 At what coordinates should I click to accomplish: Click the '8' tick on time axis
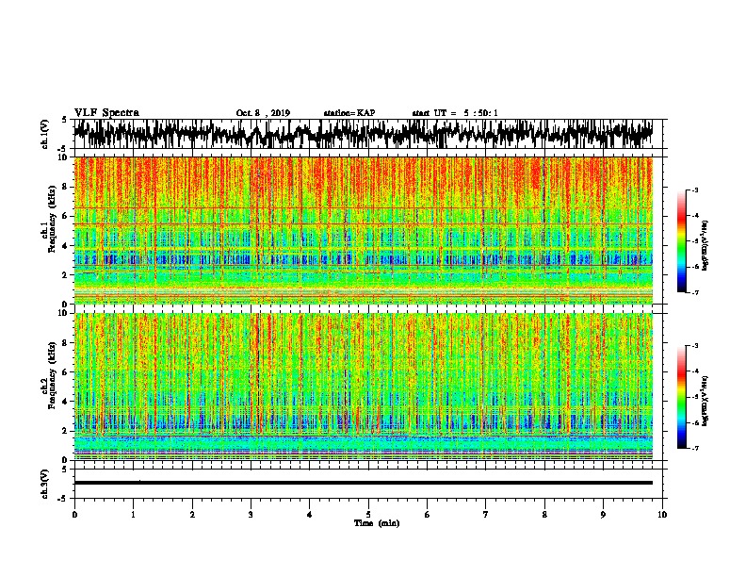[x=544, y=515]
